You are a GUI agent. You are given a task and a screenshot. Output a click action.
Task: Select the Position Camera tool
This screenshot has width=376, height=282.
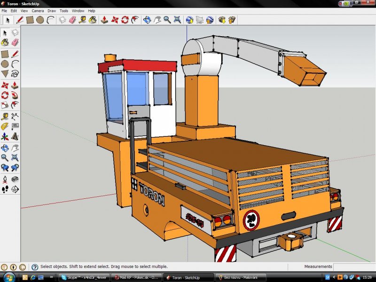click(5, 179)
